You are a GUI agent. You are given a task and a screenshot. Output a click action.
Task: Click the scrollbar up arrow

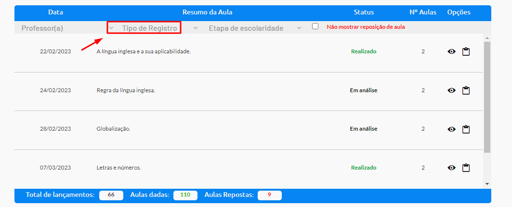click(x=487, y=38)
